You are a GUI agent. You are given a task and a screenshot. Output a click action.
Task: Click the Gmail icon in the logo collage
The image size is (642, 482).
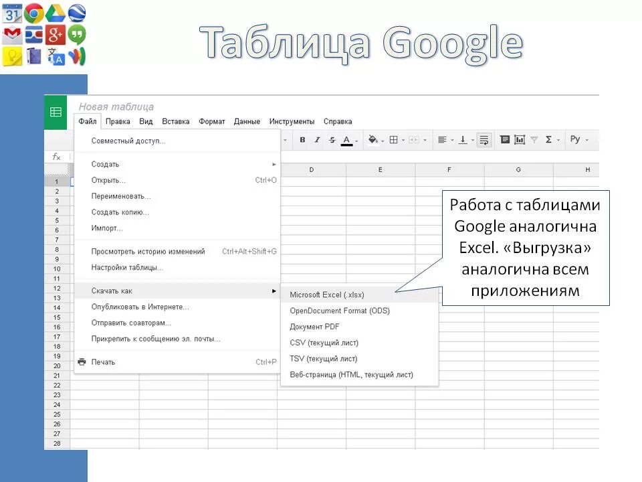point(12,35)
